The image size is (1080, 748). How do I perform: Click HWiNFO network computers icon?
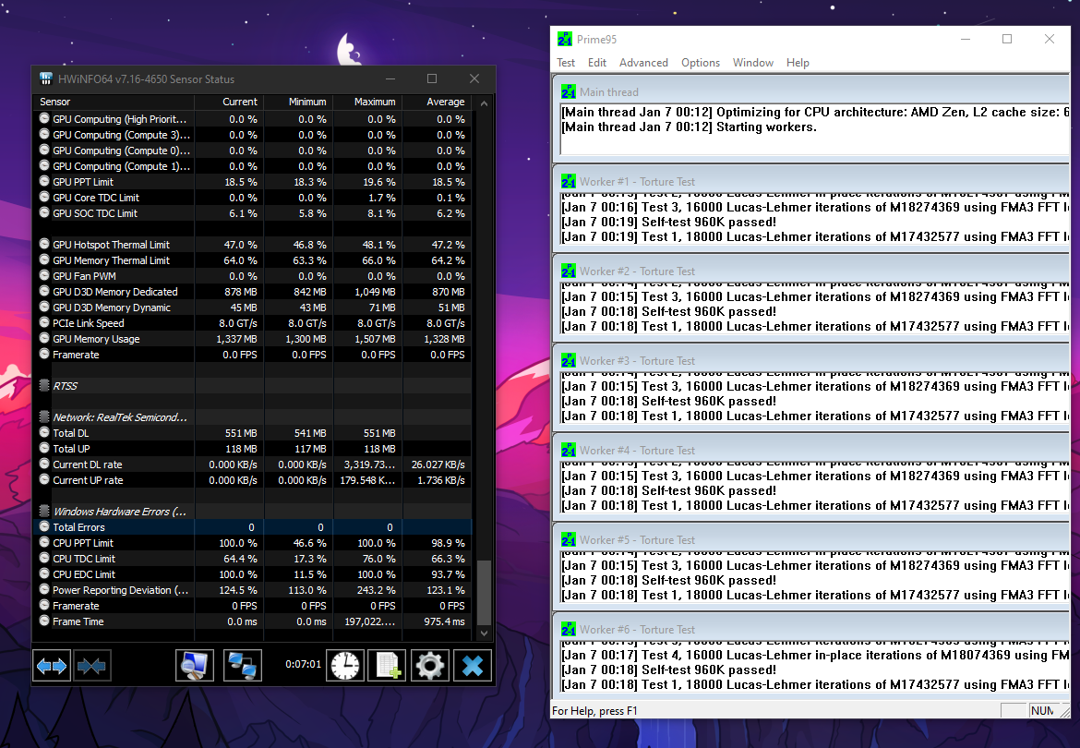pos(243,666)
